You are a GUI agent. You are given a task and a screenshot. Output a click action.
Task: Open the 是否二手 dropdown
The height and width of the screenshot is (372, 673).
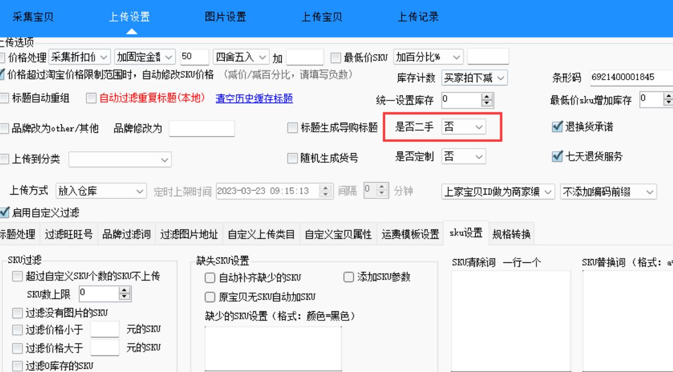point(463,127)
